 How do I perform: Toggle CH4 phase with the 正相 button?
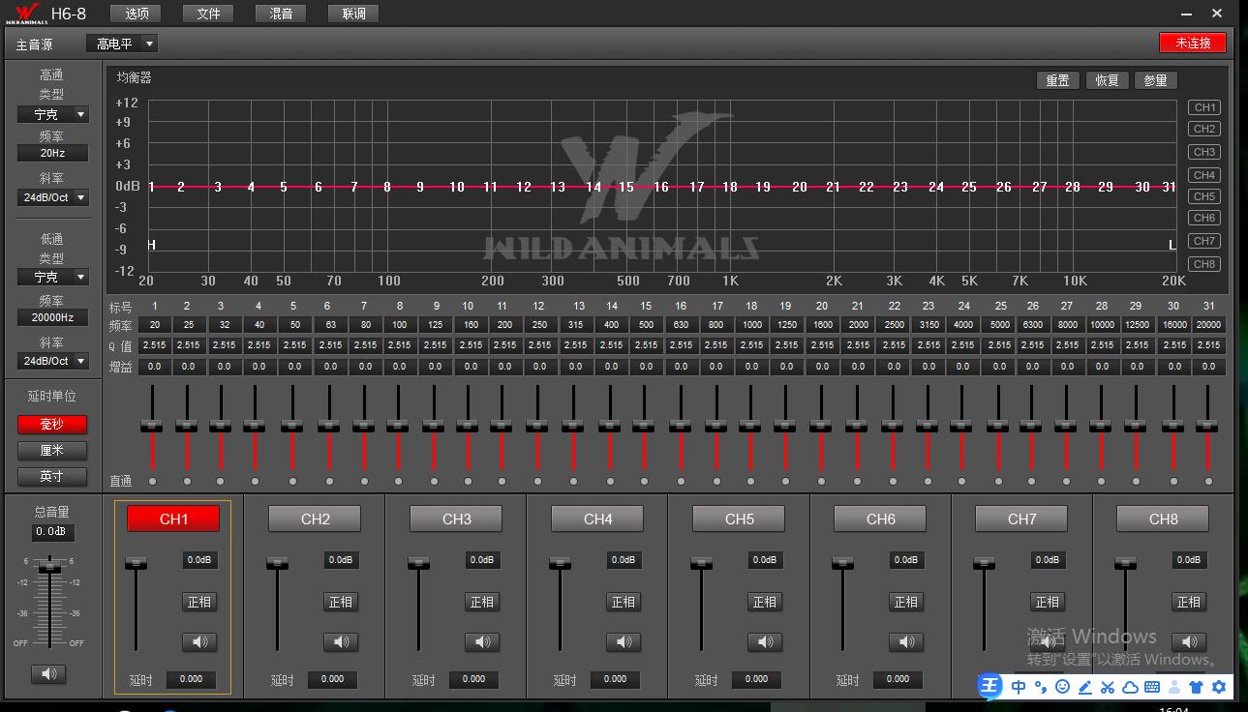pyautogui.click(x=624, y=602)
